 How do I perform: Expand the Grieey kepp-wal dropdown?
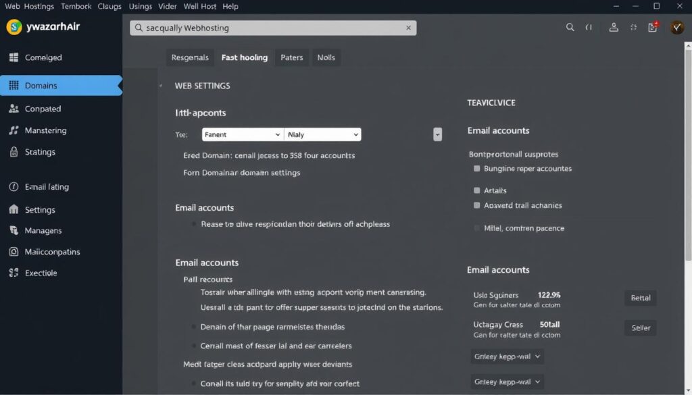pyautogui.click(x=507, y=357)
